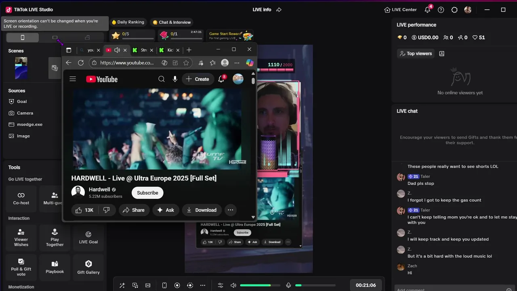The height and width of the screenshot is (291, 517).
Task: Open Edge settings and more menu
Action: (237, 63)
